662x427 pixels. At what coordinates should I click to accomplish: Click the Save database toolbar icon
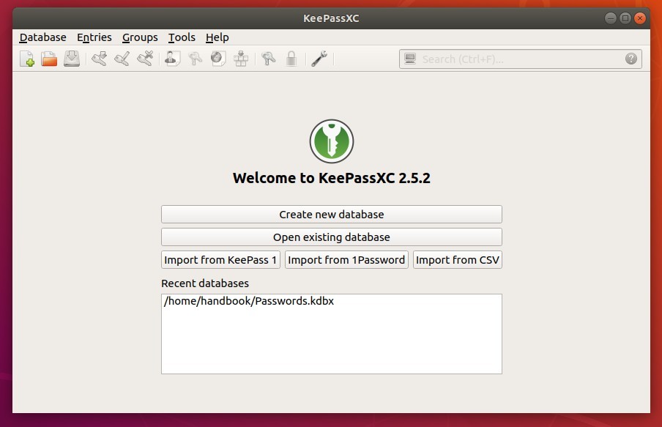pos(71,59)
